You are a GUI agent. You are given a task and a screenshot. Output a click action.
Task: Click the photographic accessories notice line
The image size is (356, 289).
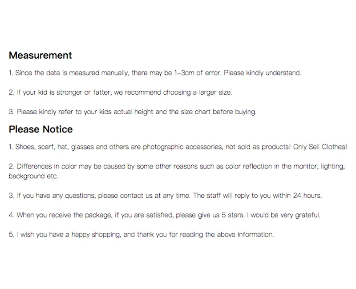[x=178, y=147]
